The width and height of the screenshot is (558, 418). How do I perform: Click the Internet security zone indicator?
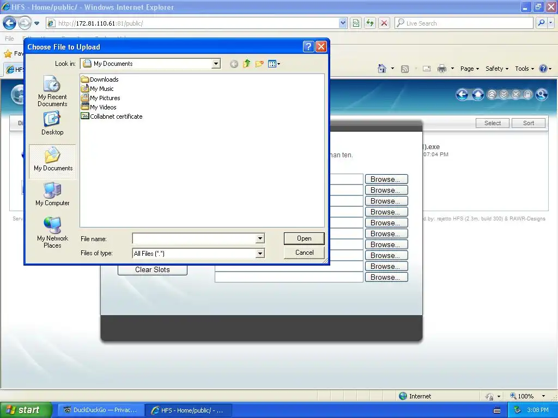click(x=415, y=396)
